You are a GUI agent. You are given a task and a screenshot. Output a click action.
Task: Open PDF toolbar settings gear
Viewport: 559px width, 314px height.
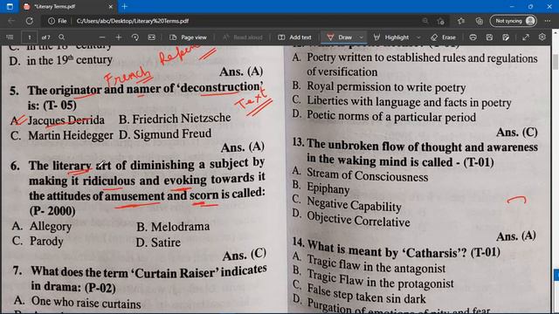(x=542, y=37)
